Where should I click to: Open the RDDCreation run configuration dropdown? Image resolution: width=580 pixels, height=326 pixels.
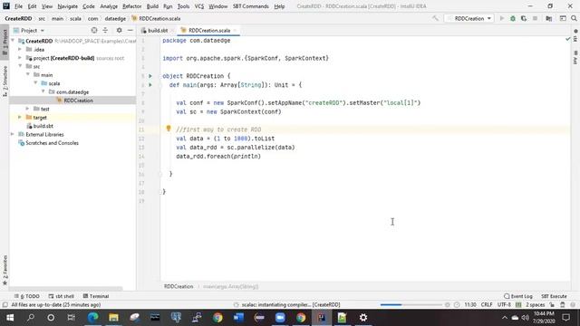[469, 18]
